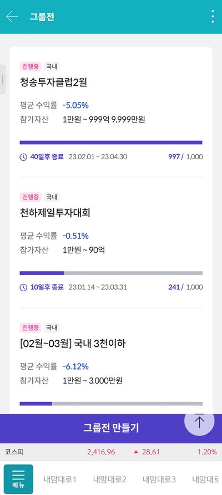Viewport: 222px width, 495px height.
Task: Switch to the 내맘대로2 tab
Action: (109, 479)
